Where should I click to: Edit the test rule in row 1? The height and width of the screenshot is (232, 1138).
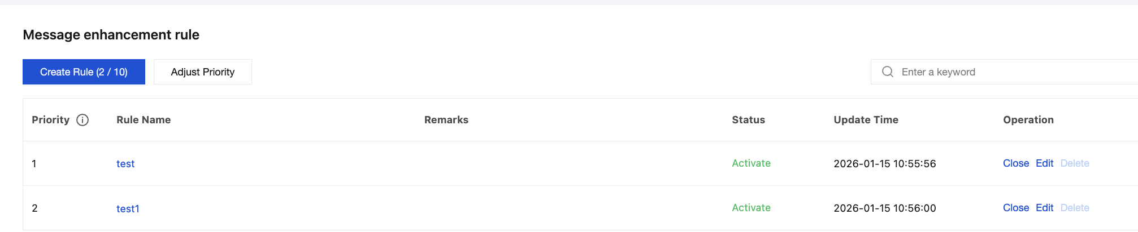[1044, 163]
